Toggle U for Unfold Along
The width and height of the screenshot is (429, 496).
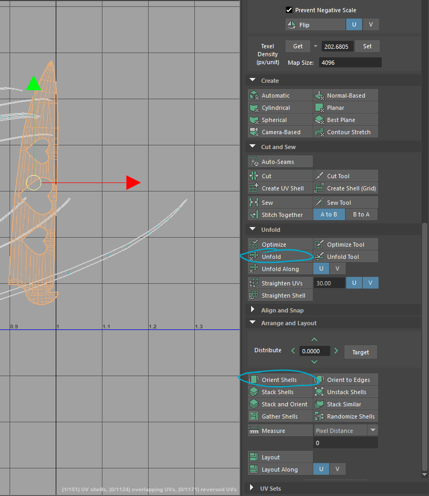click(321, 268)
